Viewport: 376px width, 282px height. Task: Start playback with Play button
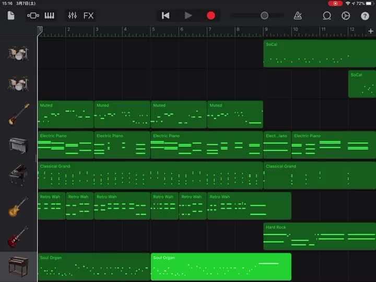pyautogui.click(x=188, y=16)
